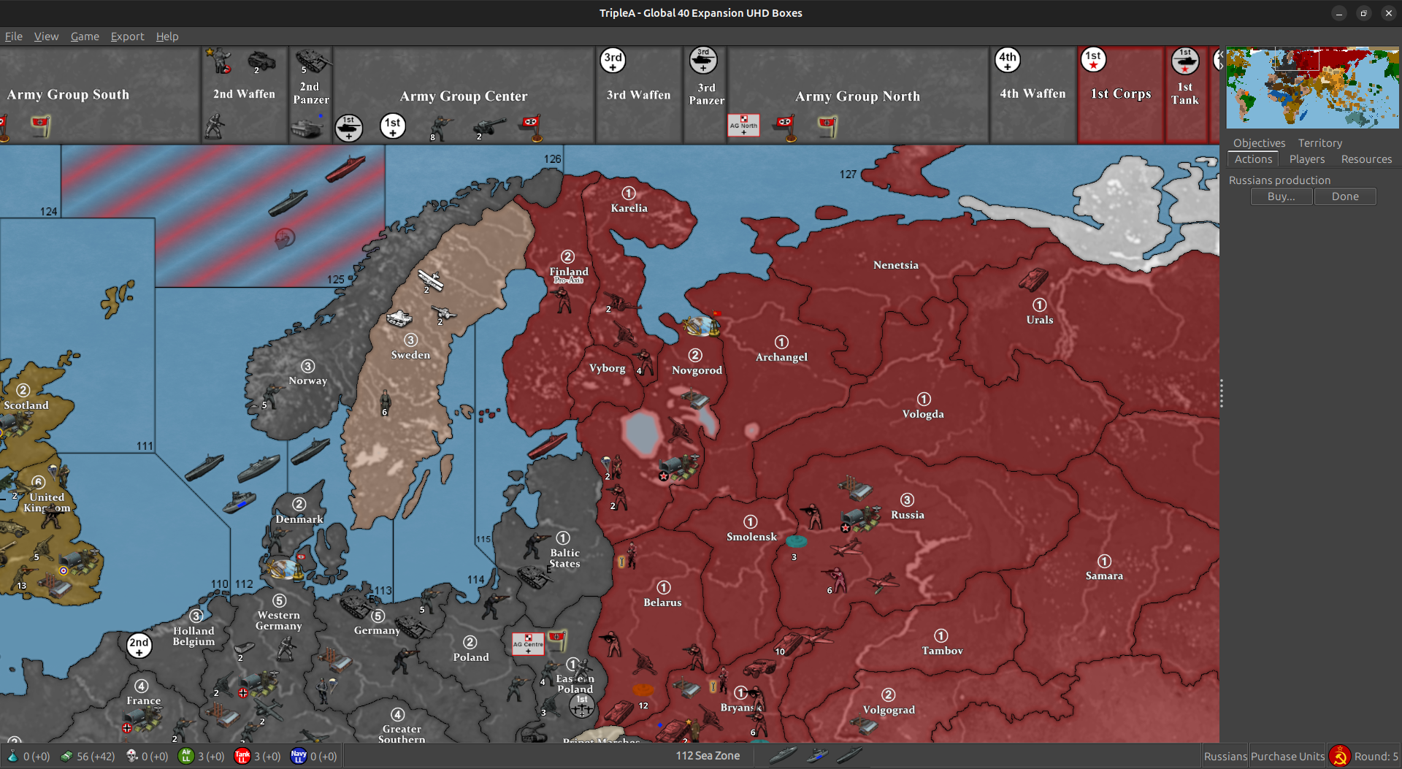Select the tank in Baltic States

tap(535, 578)
